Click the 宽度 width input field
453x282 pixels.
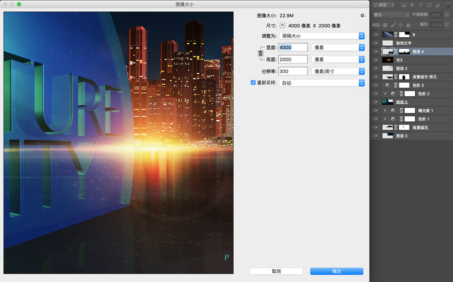tap(293, 47)
